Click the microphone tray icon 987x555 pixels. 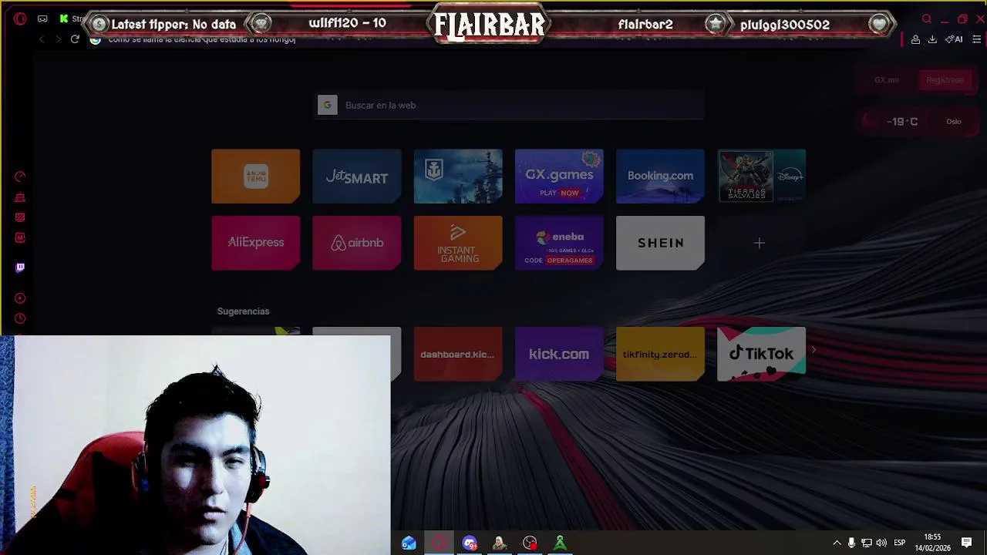851,543
